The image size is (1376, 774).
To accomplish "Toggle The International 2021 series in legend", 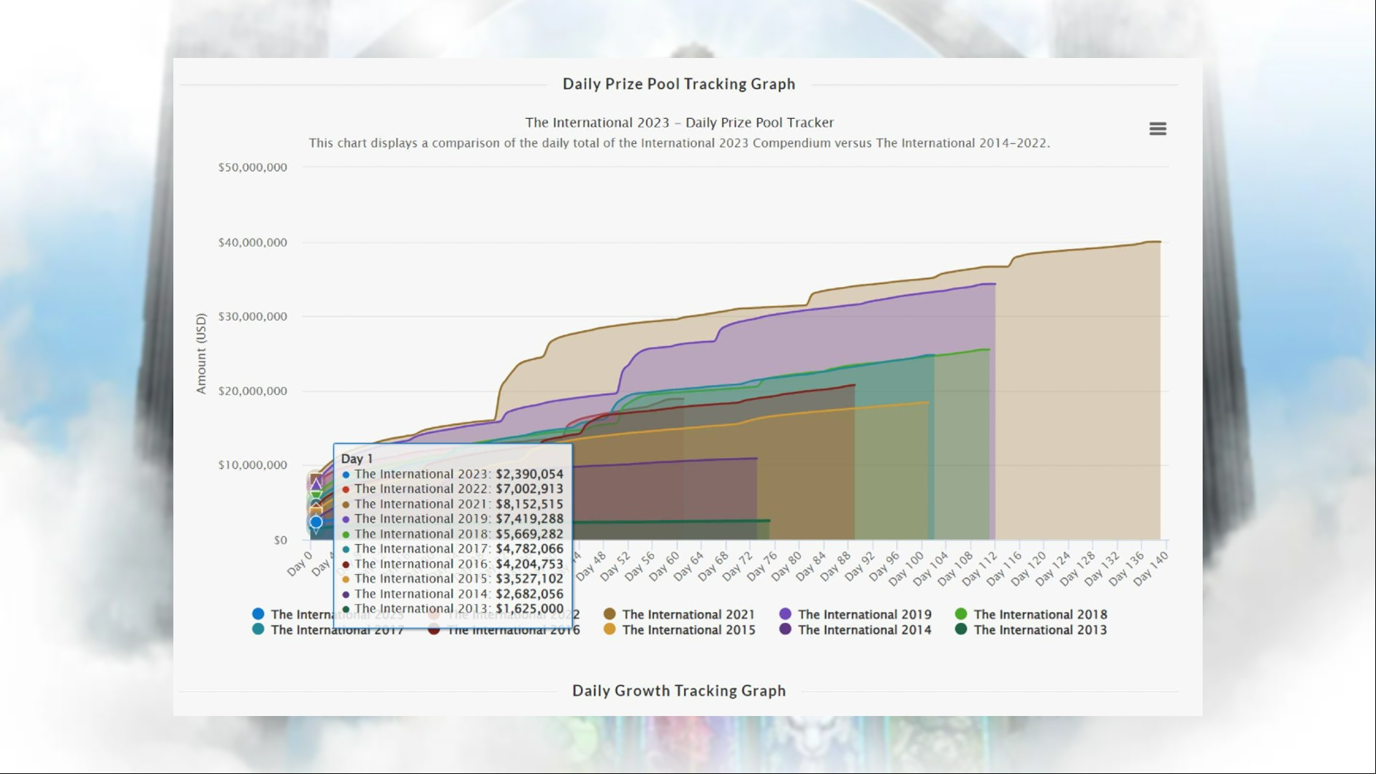I will (680, 614).
